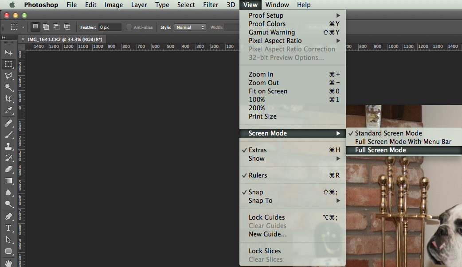Select the Brush tool
The width and height of the screenshot is (462, 267).
point(8,135)
